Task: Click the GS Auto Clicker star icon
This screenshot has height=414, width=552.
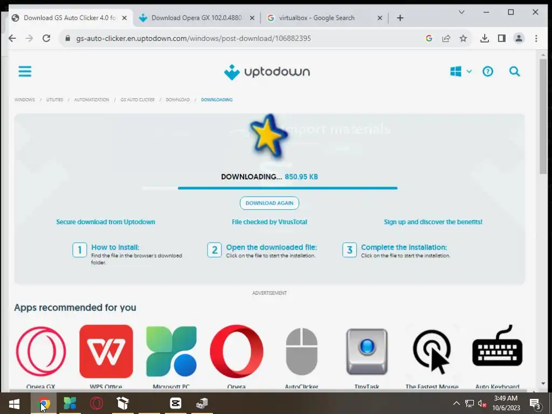Action: pyautogui.click(x=268, y=136)
